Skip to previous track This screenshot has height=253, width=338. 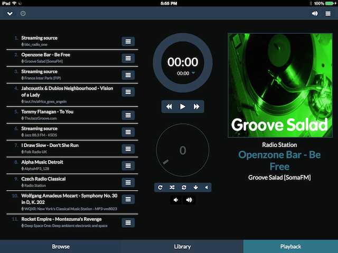click(x=169, y=106)
